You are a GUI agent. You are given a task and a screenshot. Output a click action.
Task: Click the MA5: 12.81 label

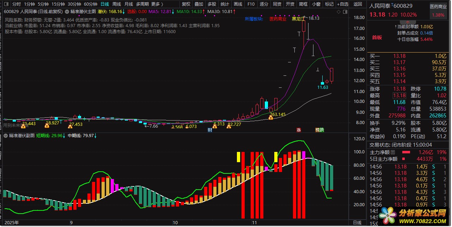pos(161,12)
